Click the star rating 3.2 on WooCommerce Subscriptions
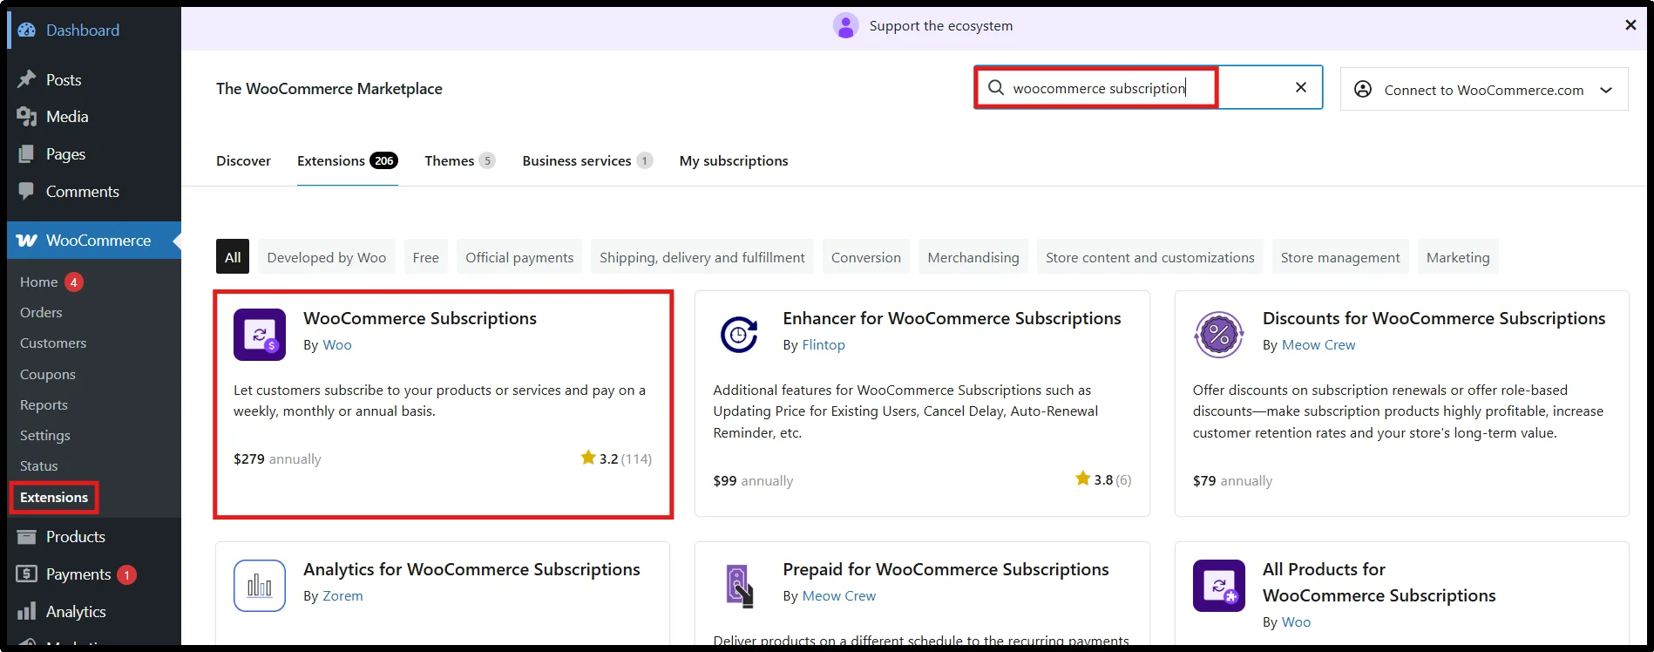The height and width of the screenshot is (652, 1654). pos(616,458)
